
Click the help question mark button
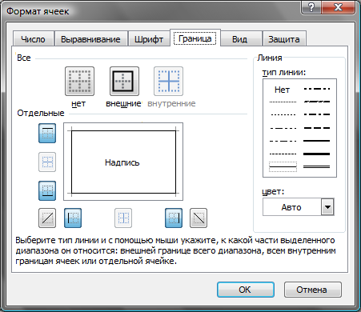[311, 7]
